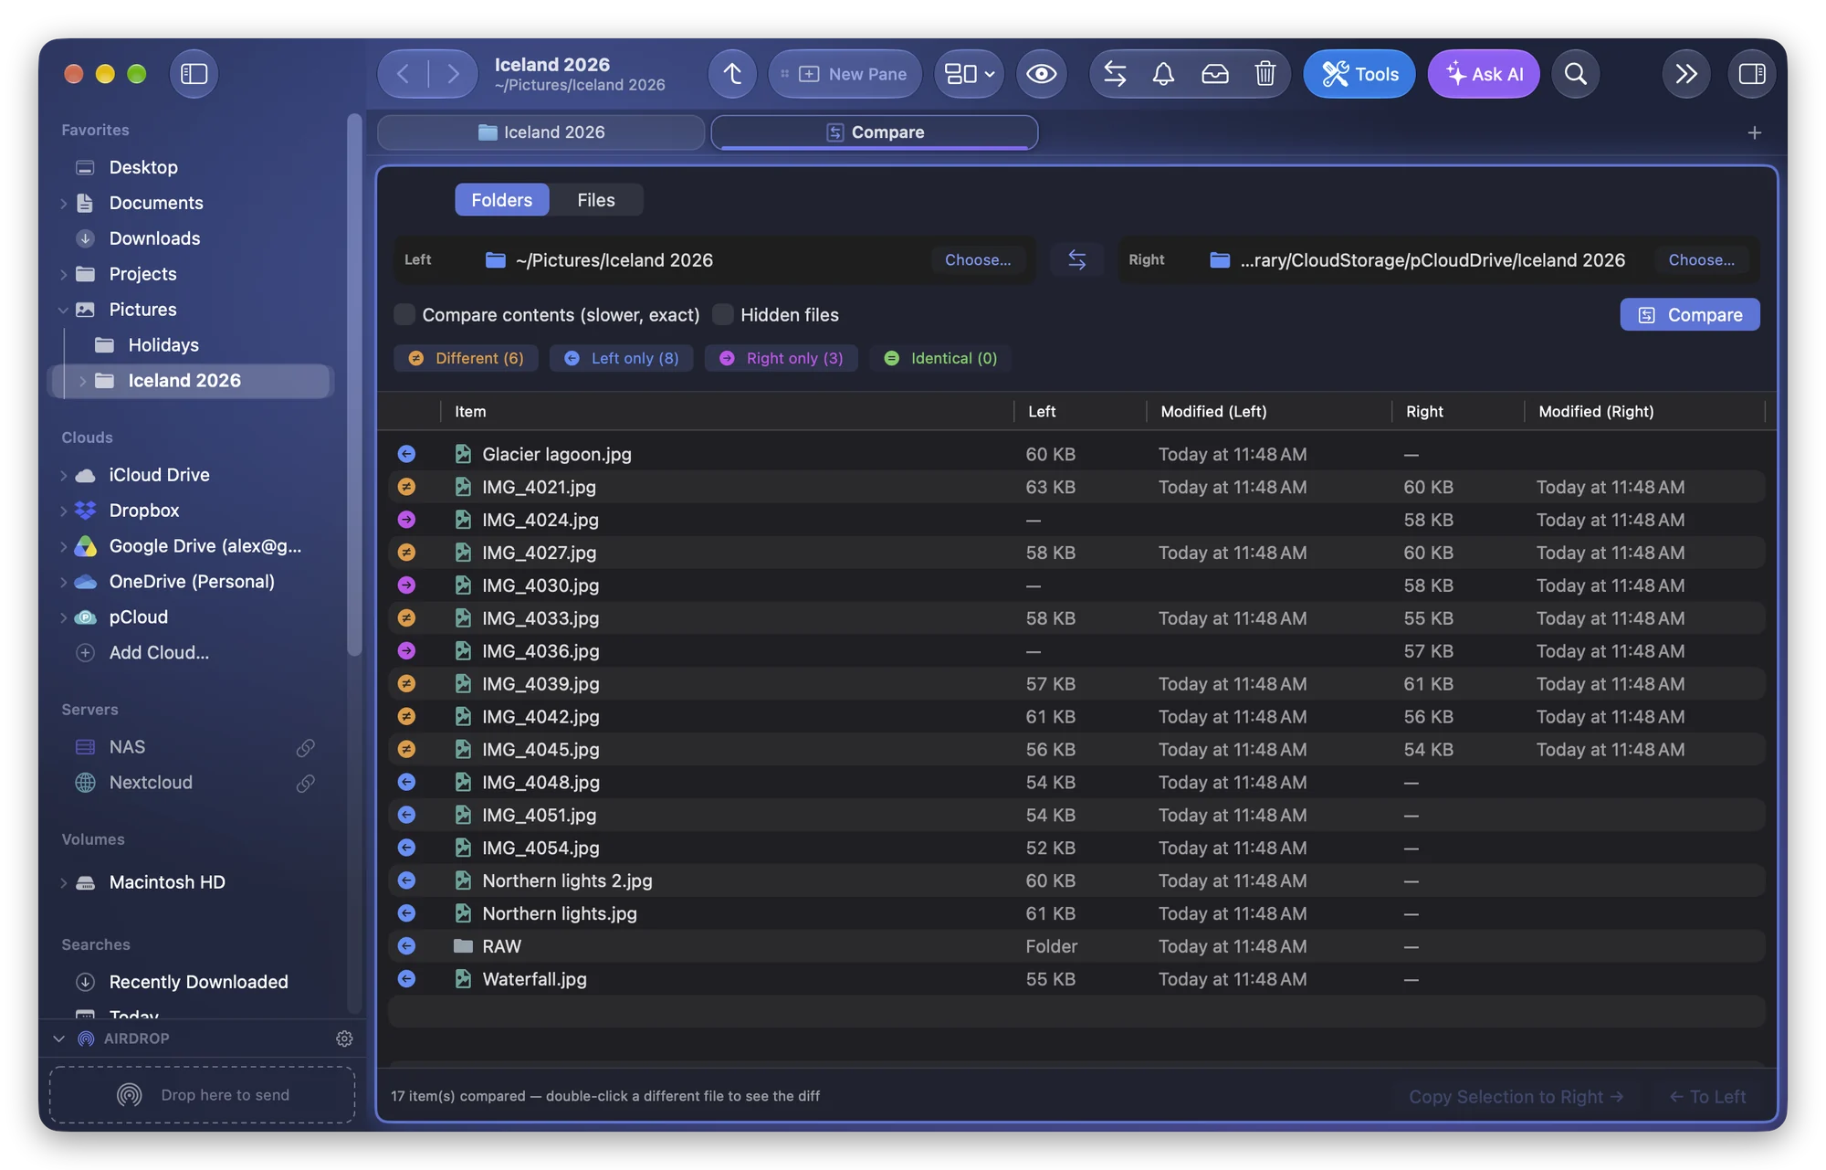The height and width of the screenshot is (1170, 1826).
Task: Choose the right folder
Action: tap(1701, 260)
